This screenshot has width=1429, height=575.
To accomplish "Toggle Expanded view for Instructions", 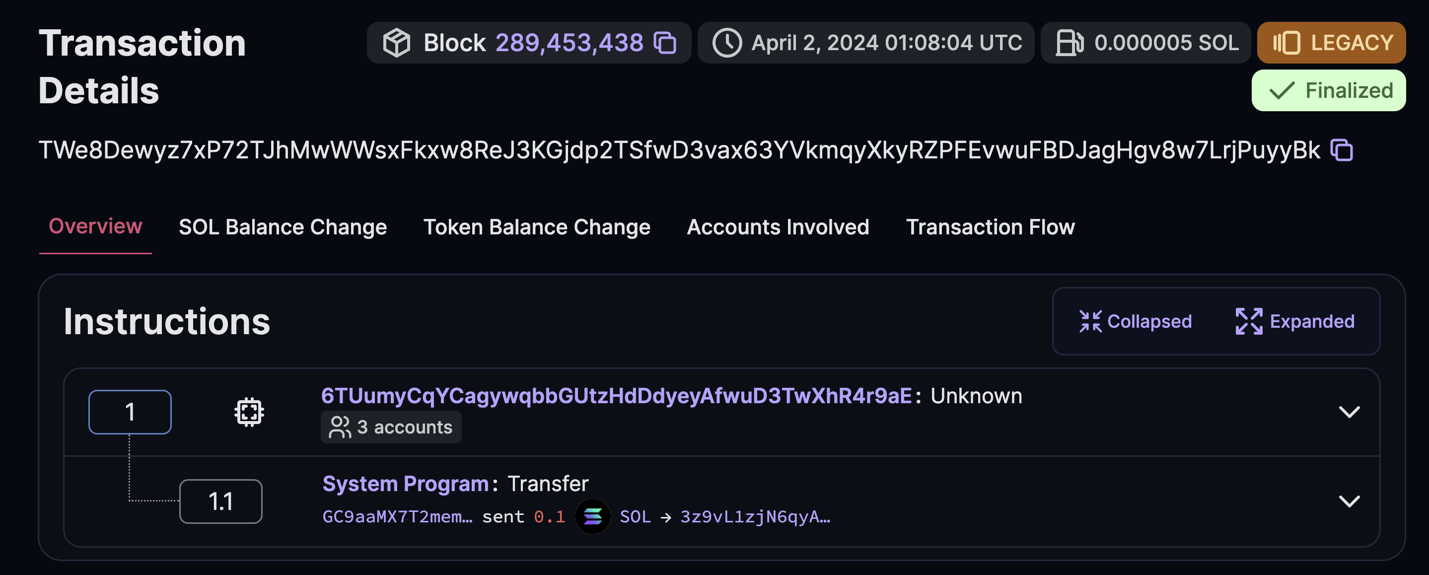I will click(1295, 321).
